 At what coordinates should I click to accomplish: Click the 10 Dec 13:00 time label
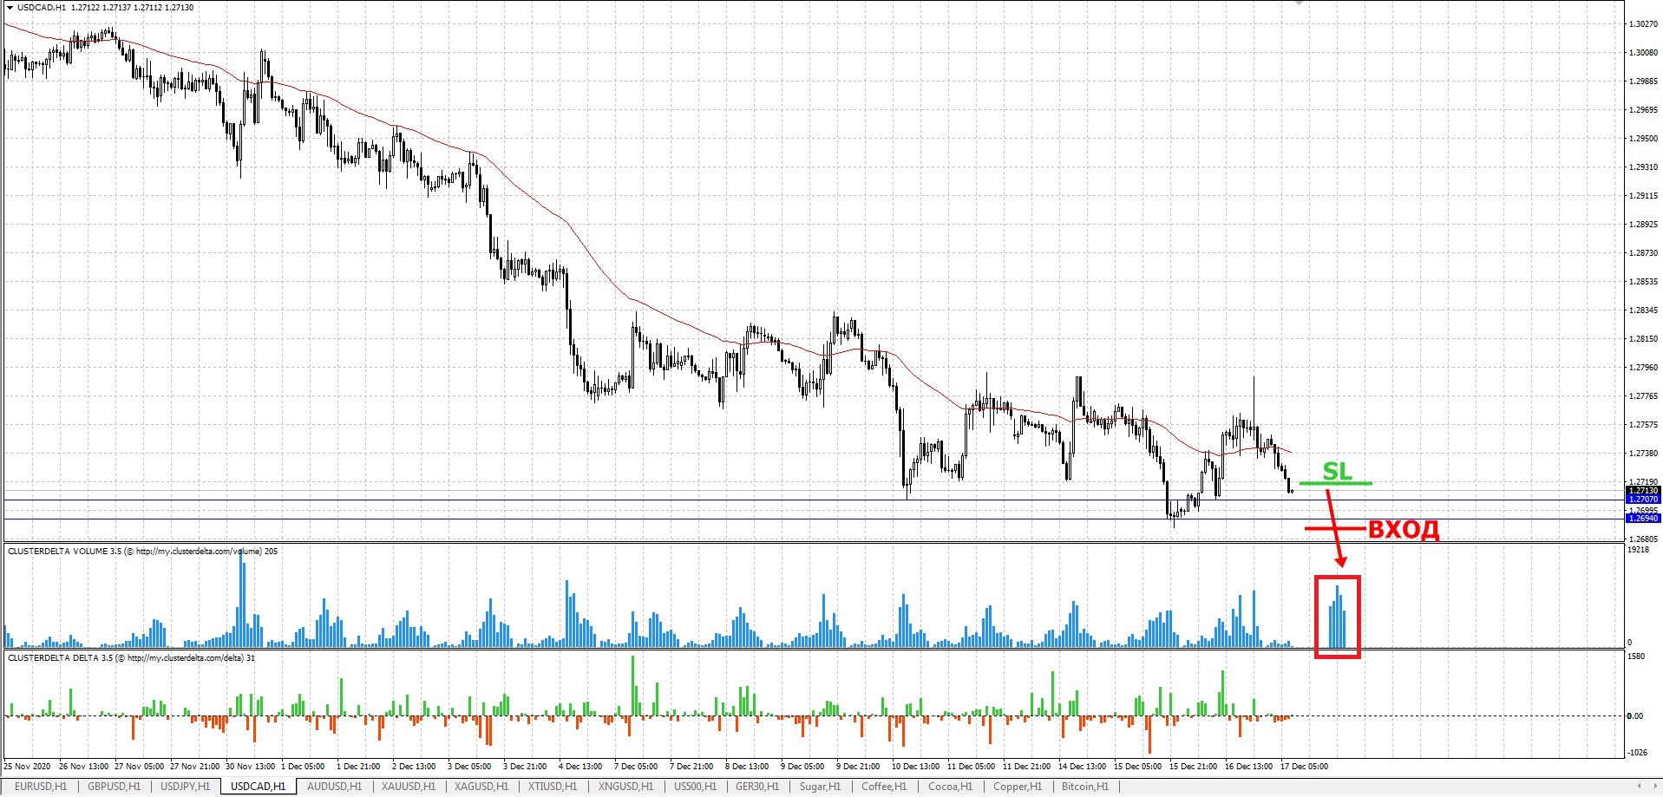click(915, 767)
